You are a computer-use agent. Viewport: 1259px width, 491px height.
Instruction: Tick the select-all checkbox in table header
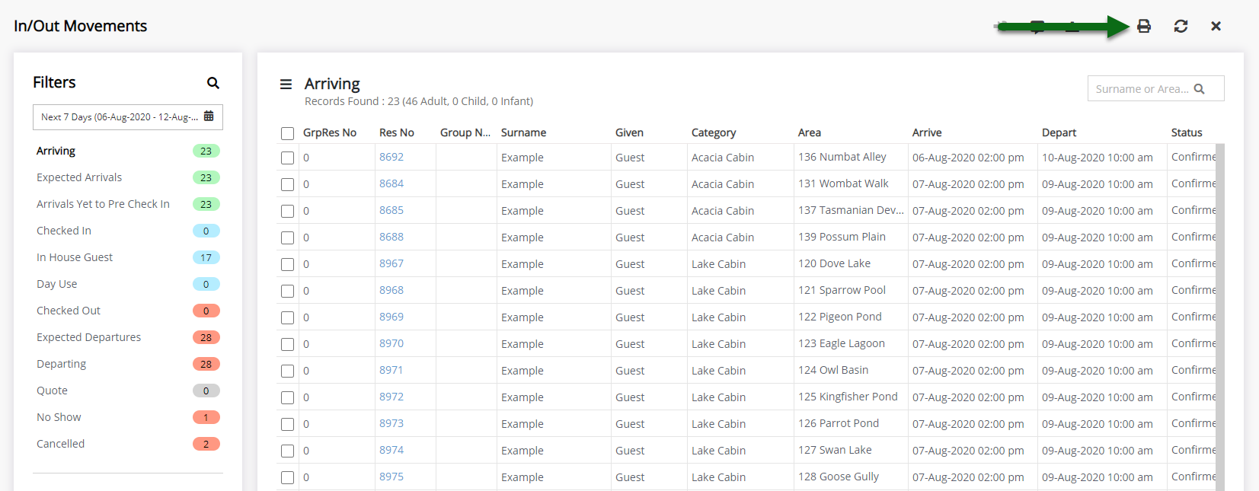coord(287,133)
